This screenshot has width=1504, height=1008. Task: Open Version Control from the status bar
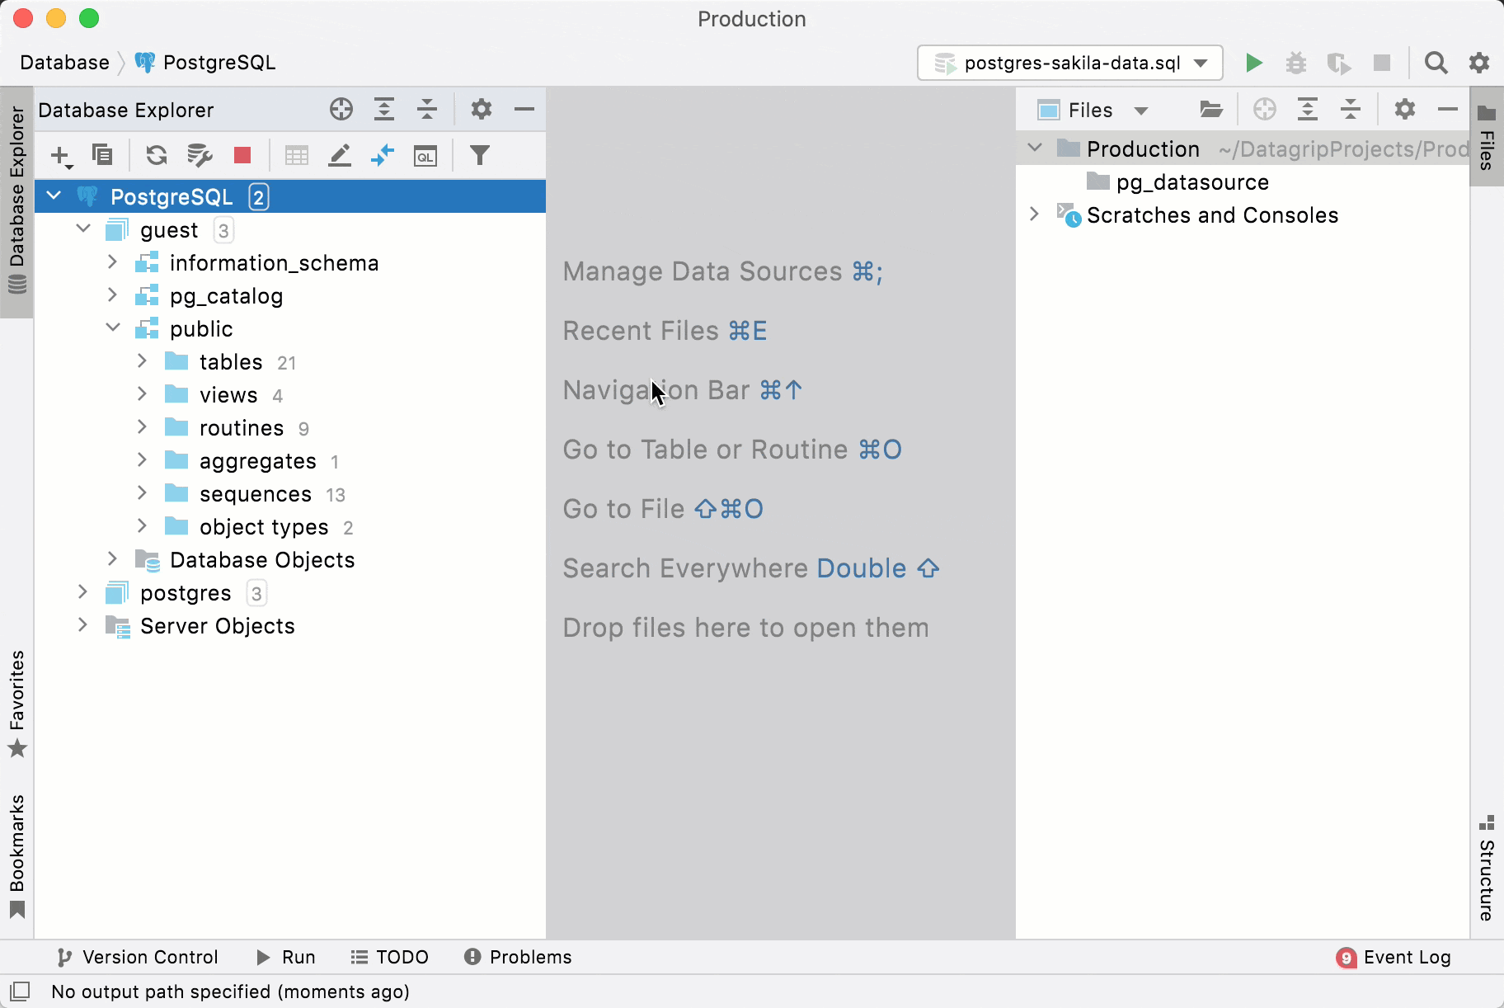pyautogui.click(x=138, y=957)
